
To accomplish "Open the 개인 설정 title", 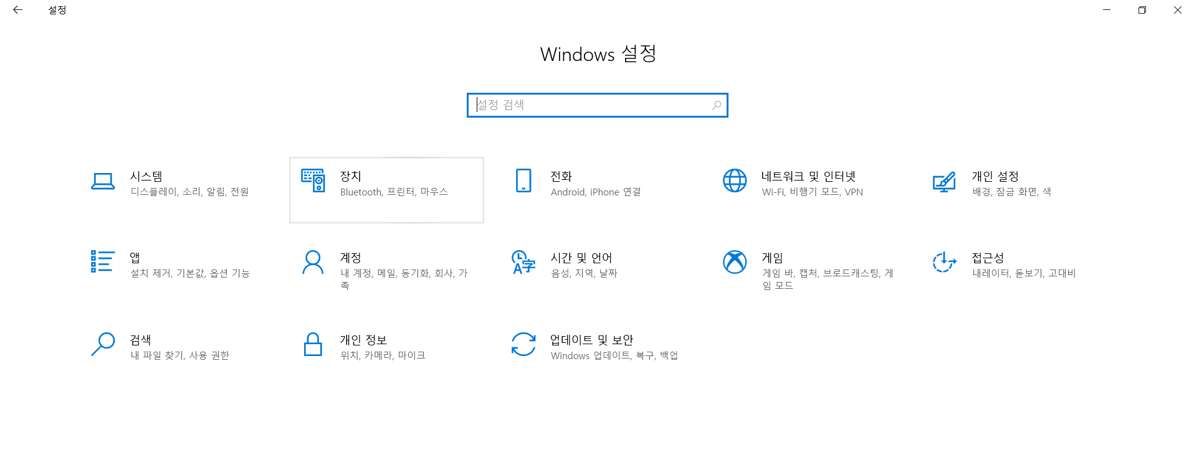I will coord(995,177).
